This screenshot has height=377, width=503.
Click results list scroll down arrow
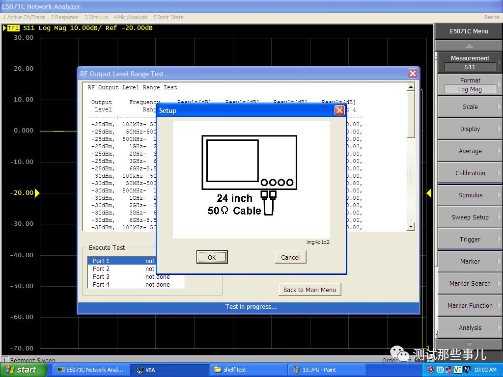tap(411, 227)
